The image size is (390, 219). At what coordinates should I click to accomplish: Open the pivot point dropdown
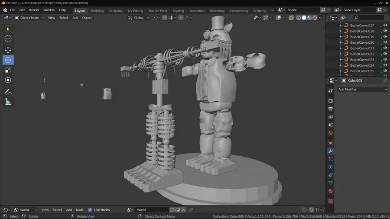click(x=156, y=18)
